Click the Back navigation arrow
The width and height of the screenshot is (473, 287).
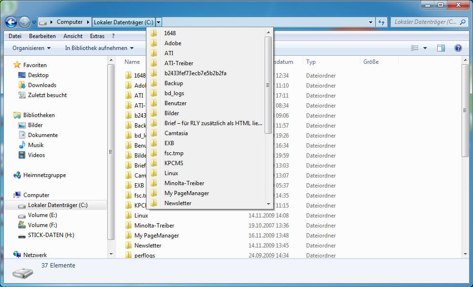coord(10,21)
